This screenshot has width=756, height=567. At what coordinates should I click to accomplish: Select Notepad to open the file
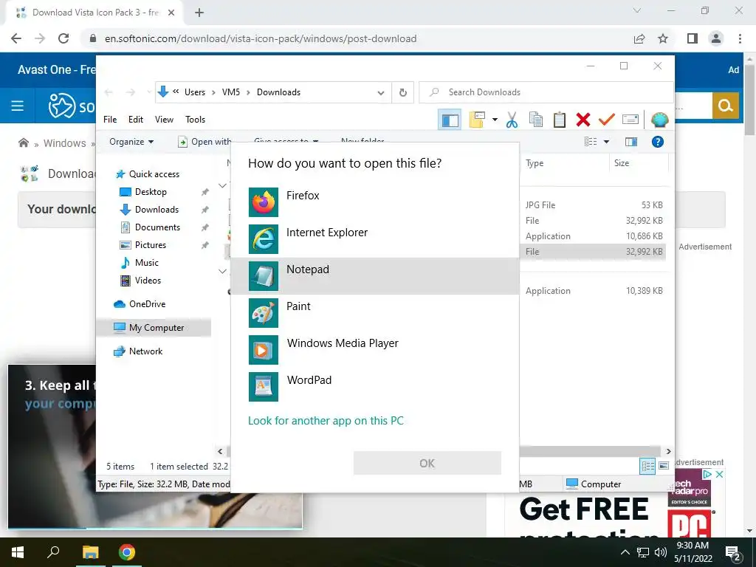[x=375, y=276]
